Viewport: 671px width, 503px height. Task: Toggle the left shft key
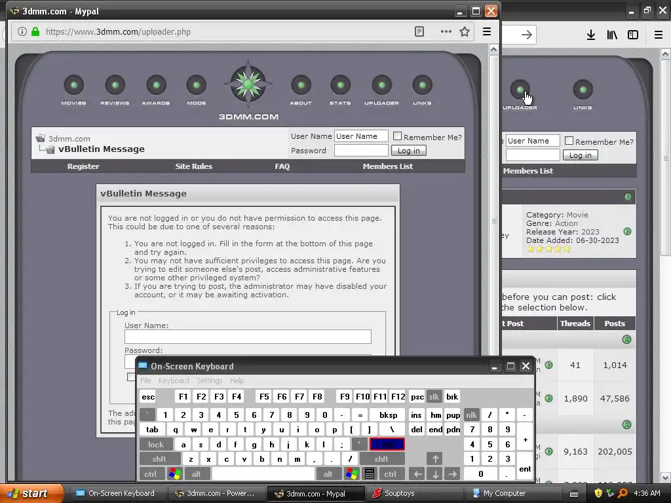[159, 459]
